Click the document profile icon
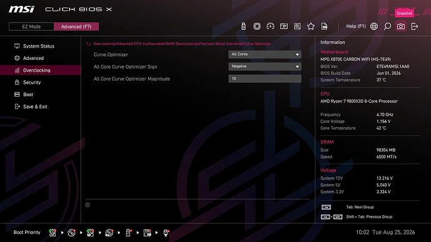Image resolution: width=431 pixels, height=242 pixels. coord(324,26)
